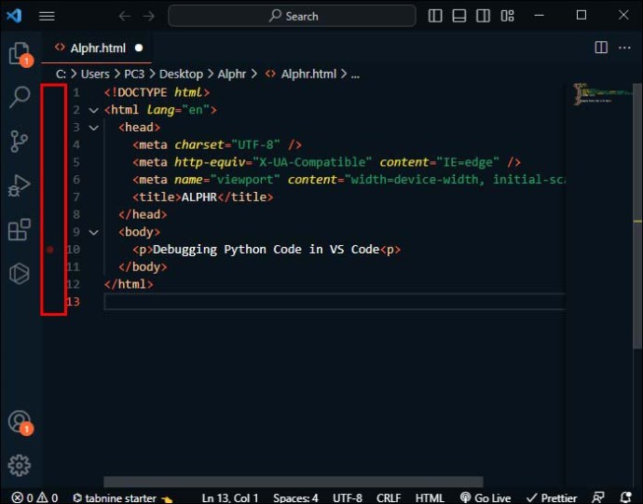The image size is (643, 504).
Task: Click Prettier in status bar
Action: pyautogui.click(x=552, y=497)
